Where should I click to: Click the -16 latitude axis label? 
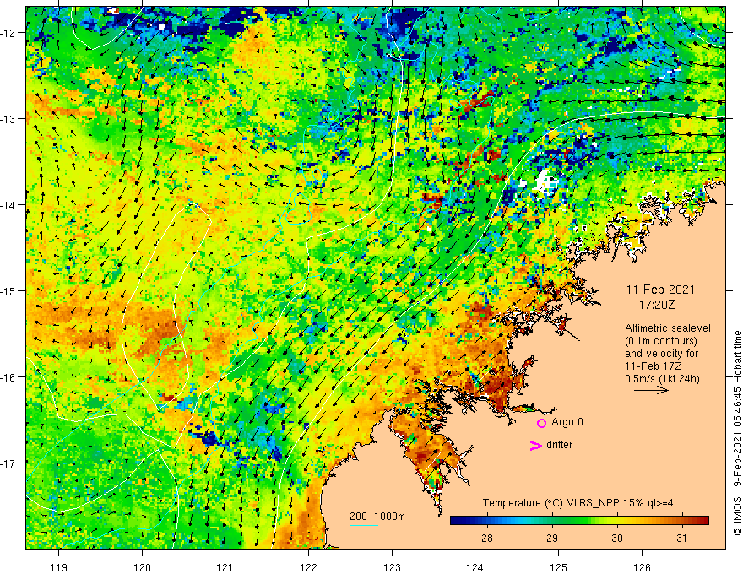tap(9, 377)
